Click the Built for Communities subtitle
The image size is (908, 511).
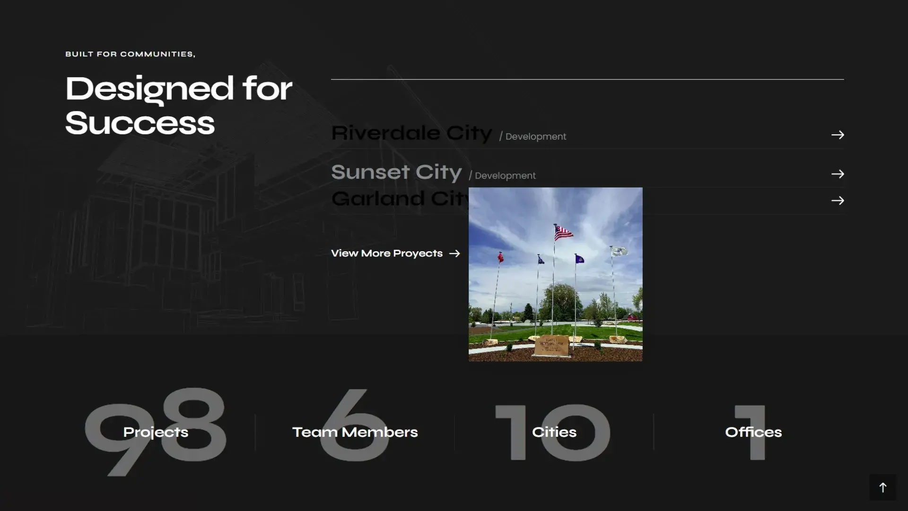[x=130, y=54]
